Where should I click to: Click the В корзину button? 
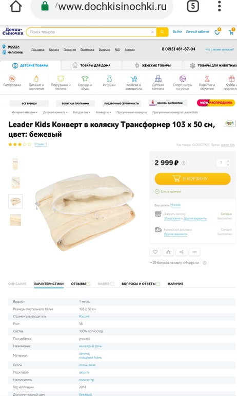[x=193, y=178]
